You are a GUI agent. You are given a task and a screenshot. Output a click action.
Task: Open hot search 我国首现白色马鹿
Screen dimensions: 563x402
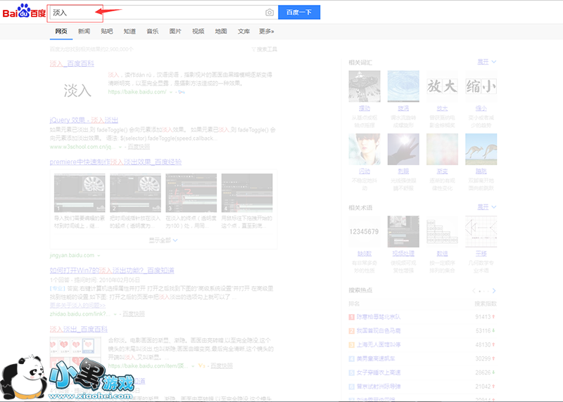(x=378, y=330)
